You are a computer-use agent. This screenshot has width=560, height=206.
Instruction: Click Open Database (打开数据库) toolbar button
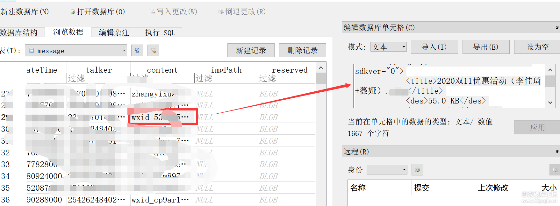(x=98, y=12)
